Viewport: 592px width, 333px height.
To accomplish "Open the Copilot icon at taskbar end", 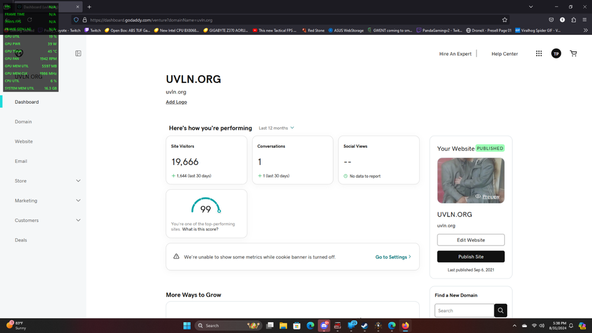I will pos(582,325).
